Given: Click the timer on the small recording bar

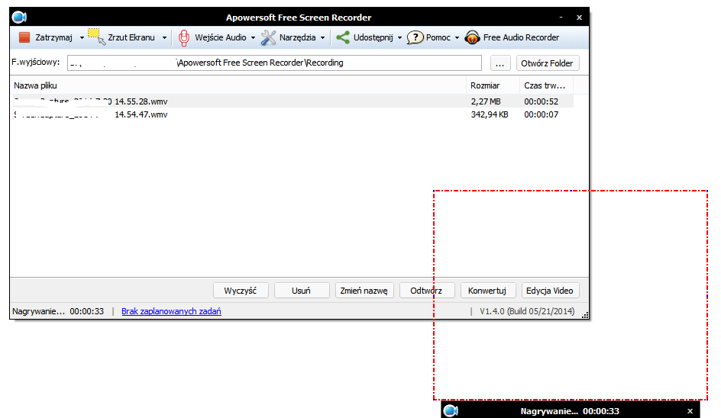Looking at the screenshot, I should point(601,411).
